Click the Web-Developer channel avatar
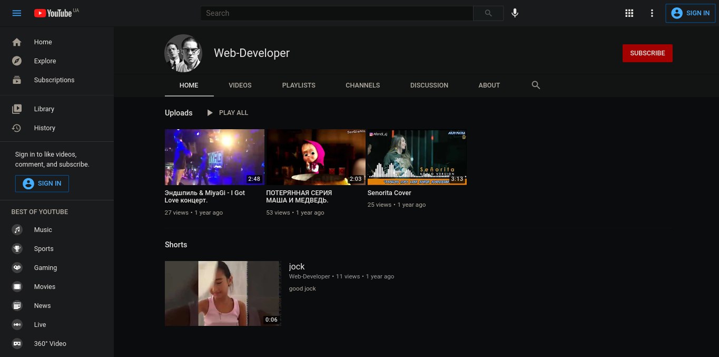Viewport: 719px width, 357px height. [x=184, y=53]
